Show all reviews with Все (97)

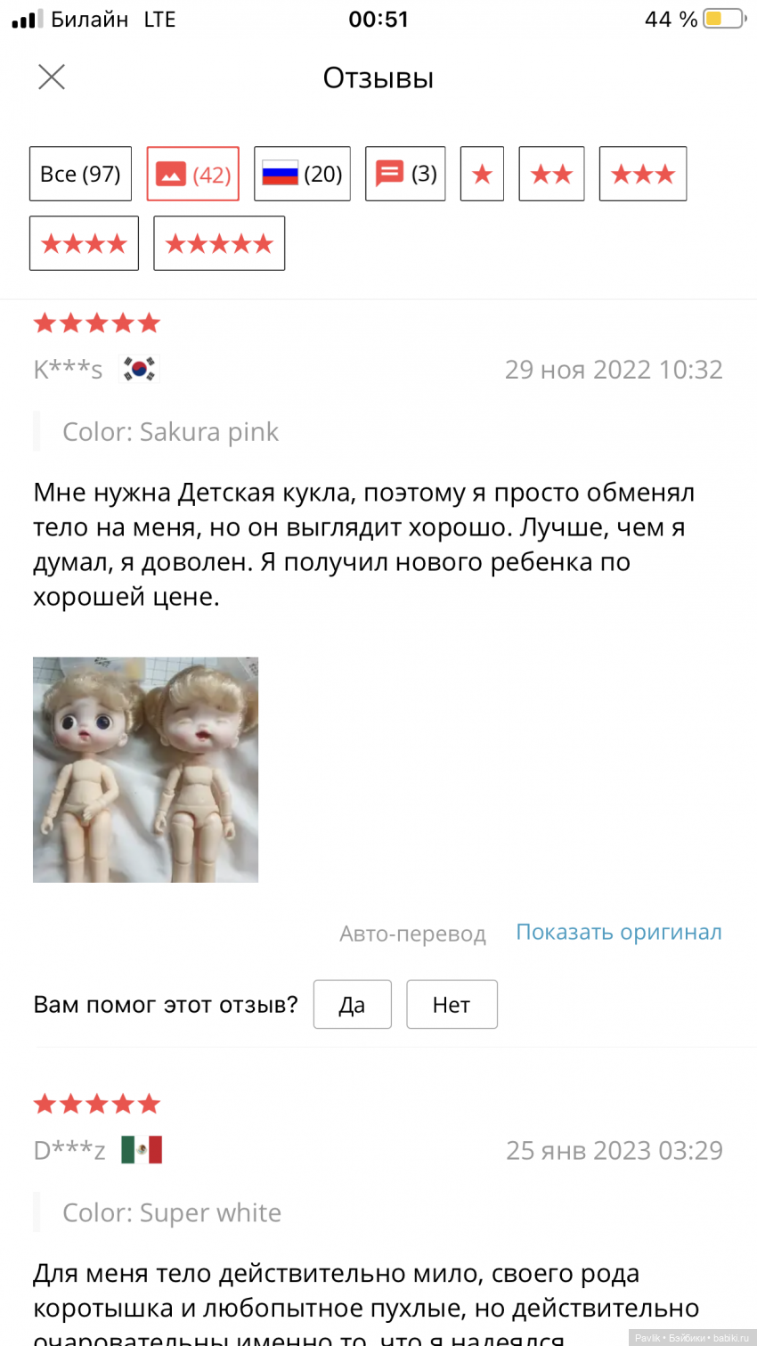[80, 174]
